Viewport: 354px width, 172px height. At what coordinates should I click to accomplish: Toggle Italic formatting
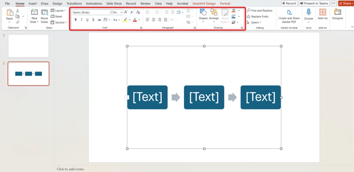coord(82,20)
